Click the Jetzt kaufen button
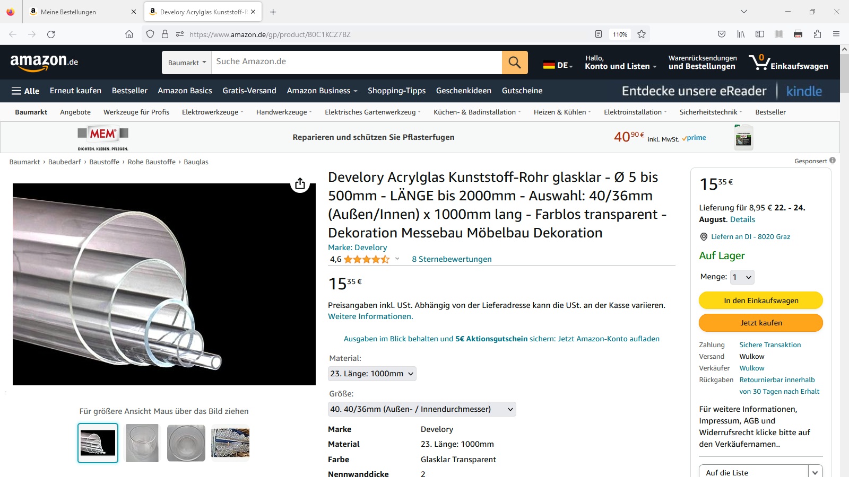The height and width of the screenshot is (477, 849). (761, 323)
